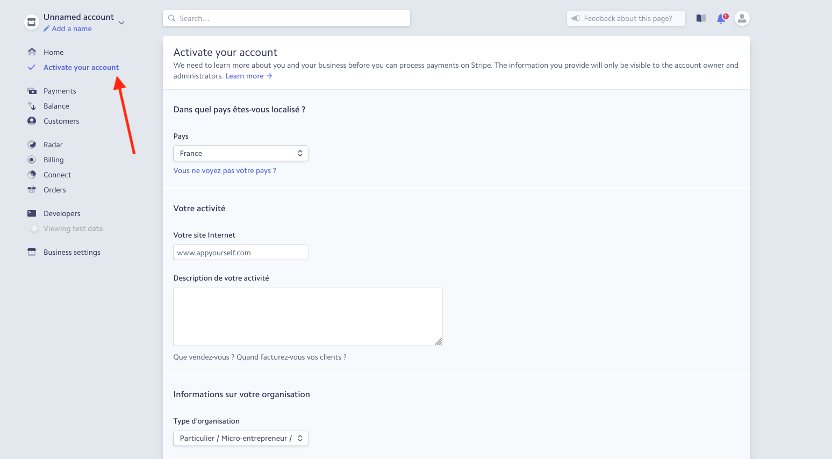Open the documentation book icon
832x459 pixels.
[701, 18]
